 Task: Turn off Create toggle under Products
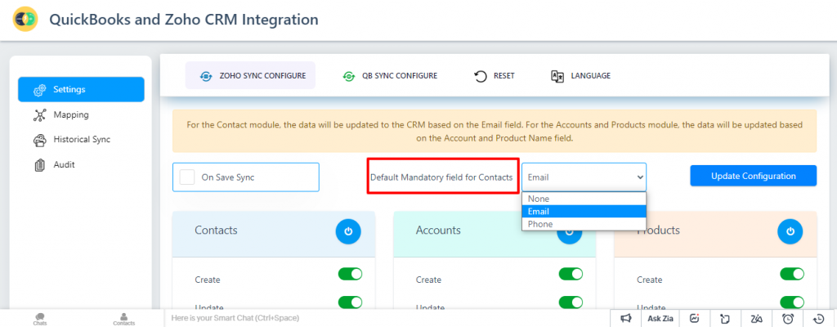[x=792, y=274]
